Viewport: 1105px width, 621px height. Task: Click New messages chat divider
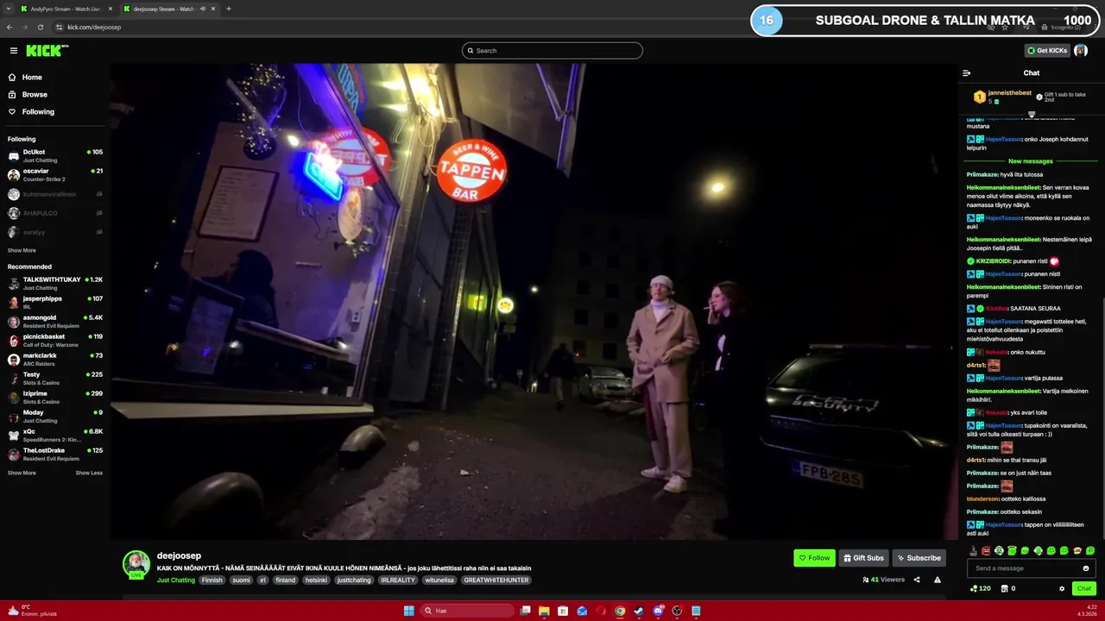click(1031, 161)
